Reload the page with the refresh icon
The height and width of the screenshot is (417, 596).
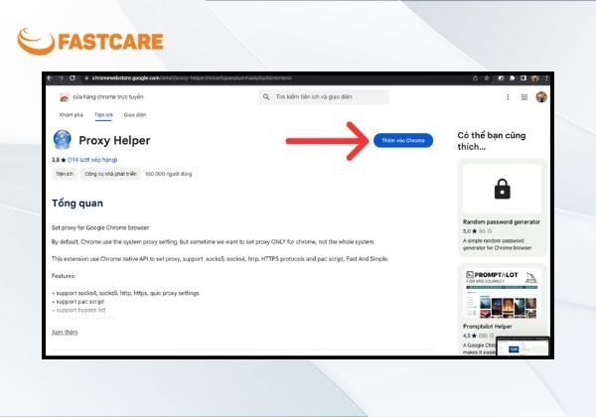(x=73, y=77)
